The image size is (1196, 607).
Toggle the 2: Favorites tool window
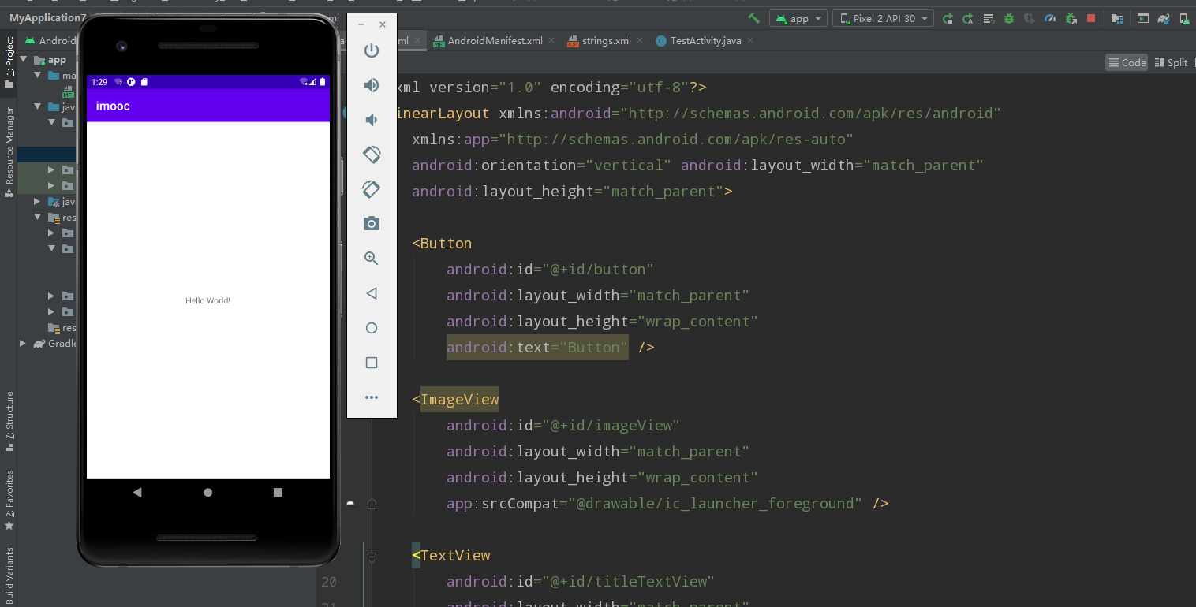(9, 500)
